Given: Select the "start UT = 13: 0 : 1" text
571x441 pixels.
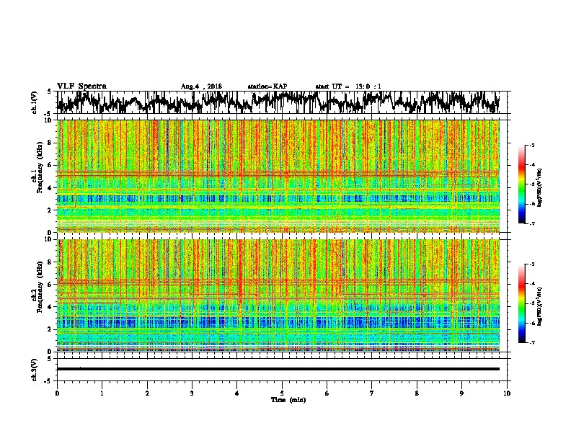Looking at the screenshot, I should [348, 86].
